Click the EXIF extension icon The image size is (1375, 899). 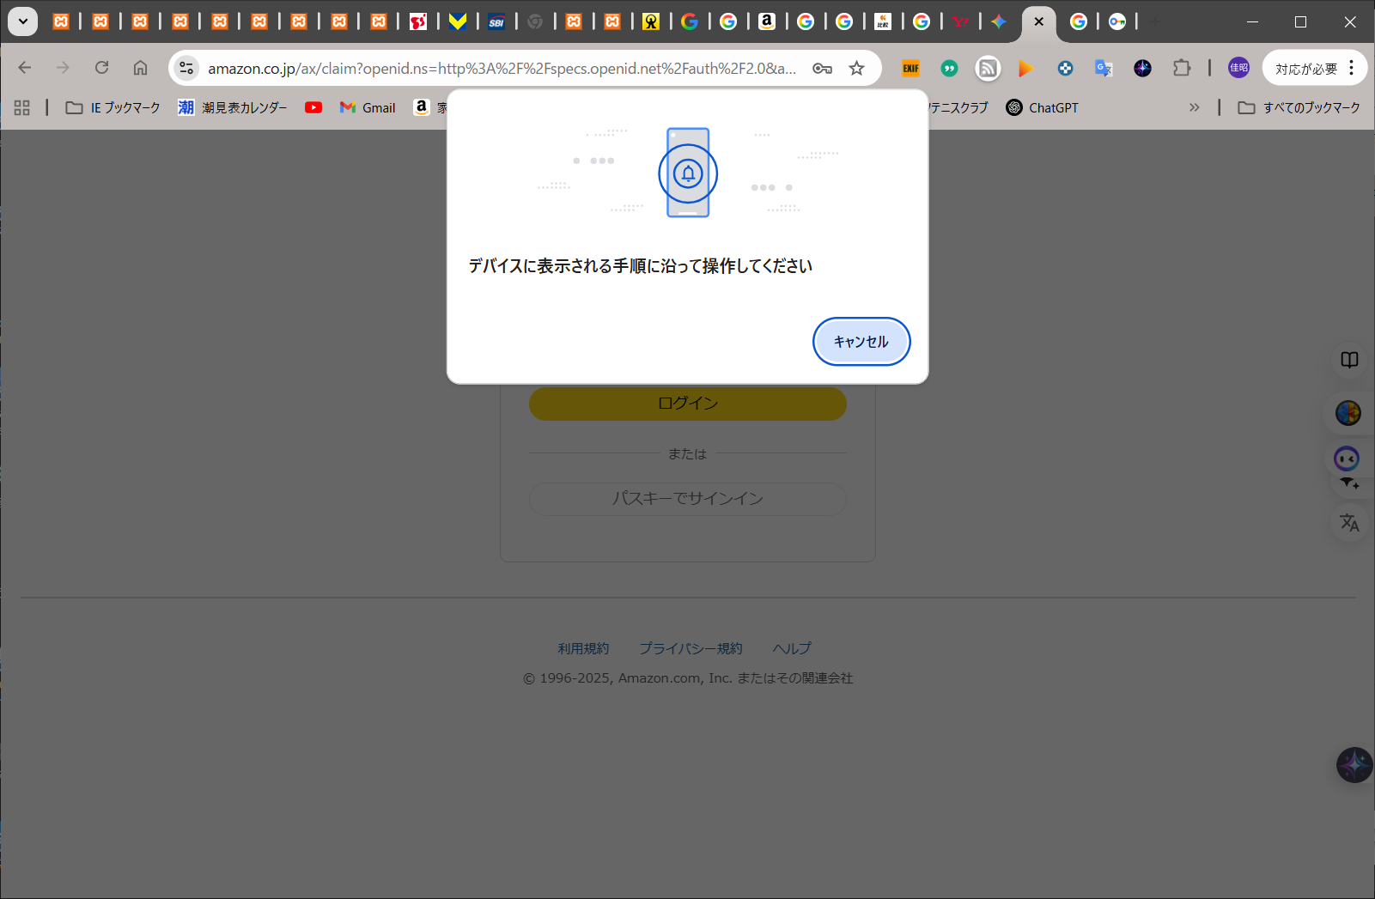(x=910, y=69)
